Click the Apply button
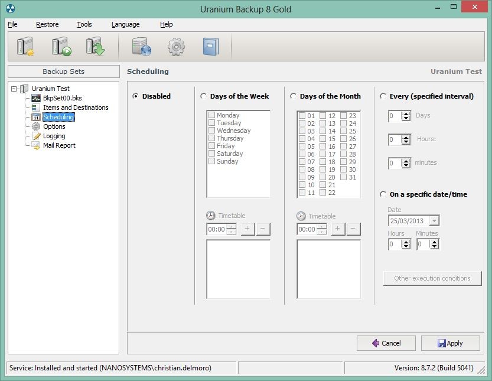Image resolution: width=492 pixels, height=381 pixels. click(450, 343)
